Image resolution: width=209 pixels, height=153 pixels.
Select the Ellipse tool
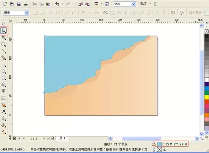point(3,71)
